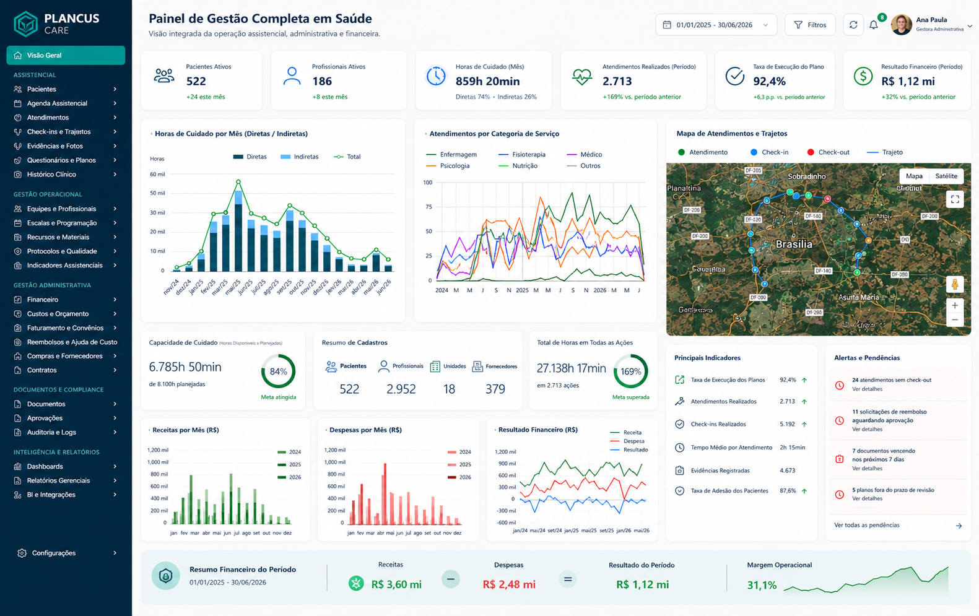Click the 84% capacity progress ring
The height and width of the screenshot is (616, 979).
tap(278, 371)
